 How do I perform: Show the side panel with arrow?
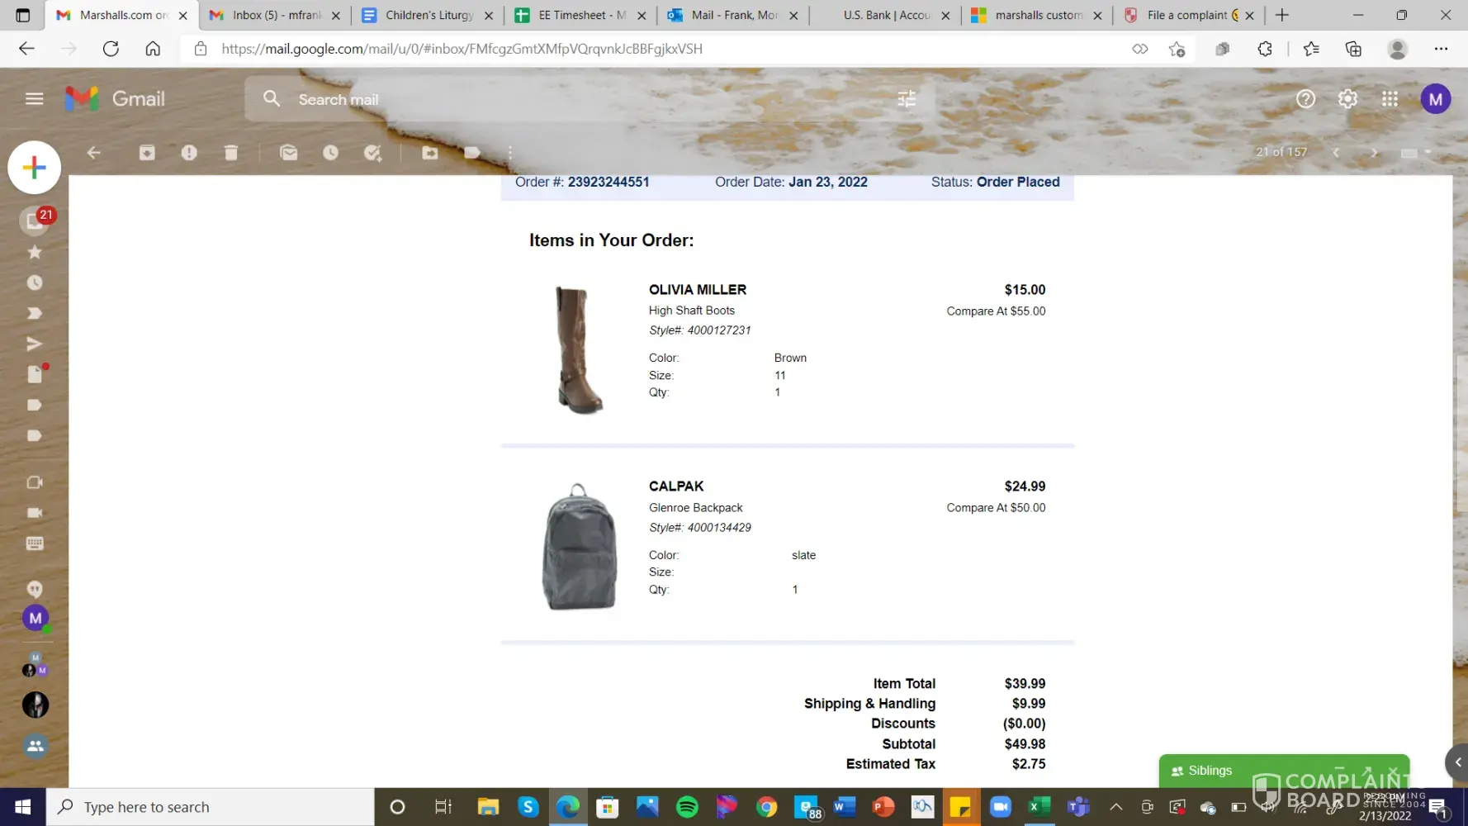click(x=1458, y=762)
